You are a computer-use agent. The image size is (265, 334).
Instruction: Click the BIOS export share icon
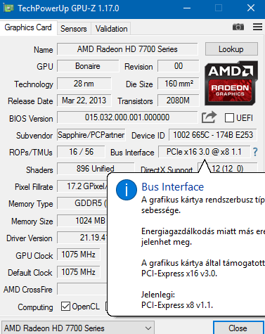(x=209, y=117)
